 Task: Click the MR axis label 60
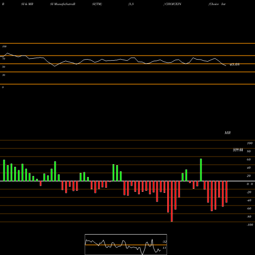tap(249, 160)
